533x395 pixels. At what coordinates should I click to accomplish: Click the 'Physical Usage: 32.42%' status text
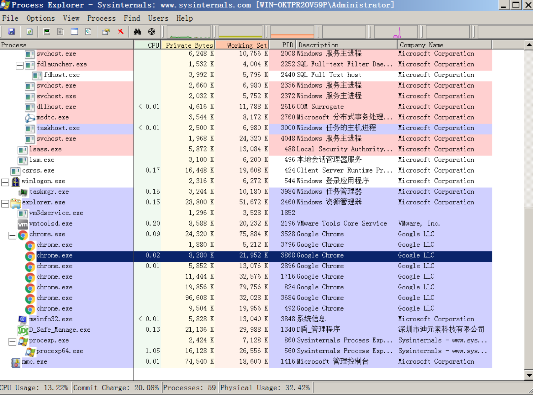[265, 388]
